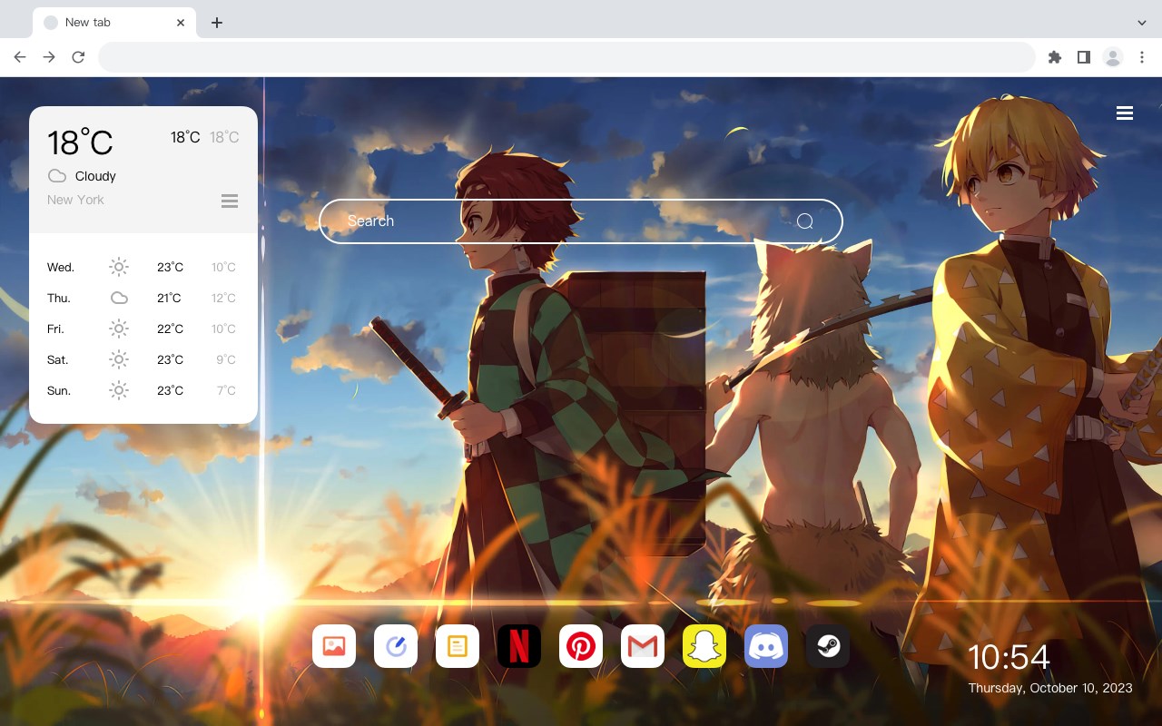Click the date Thursday, October 10, 2023

[1050, 688]
